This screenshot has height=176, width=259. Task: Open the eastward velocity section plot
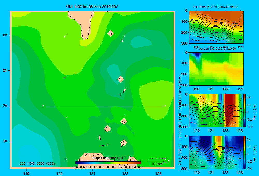[x=216, y=152]
